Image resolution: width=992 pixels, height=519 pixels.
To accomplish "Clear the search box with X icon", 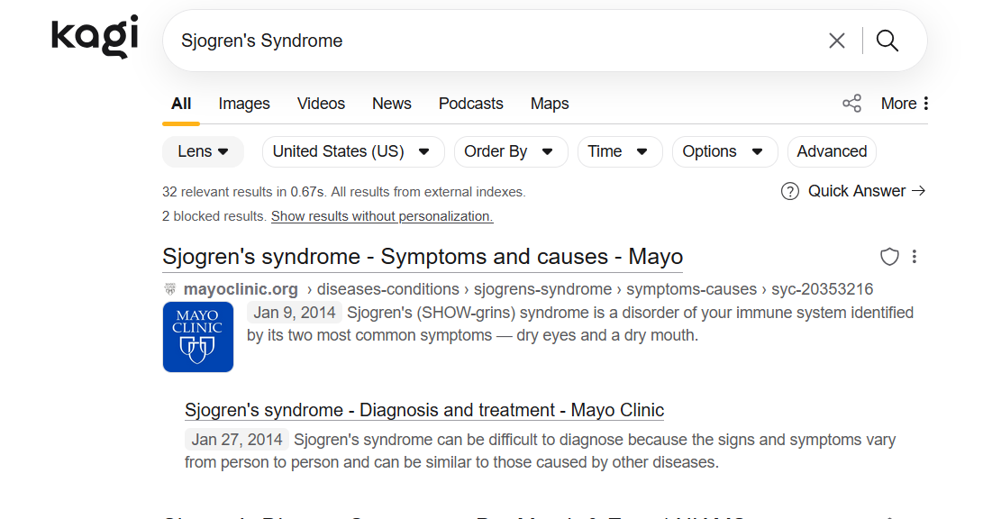I will tap(837, 41).
